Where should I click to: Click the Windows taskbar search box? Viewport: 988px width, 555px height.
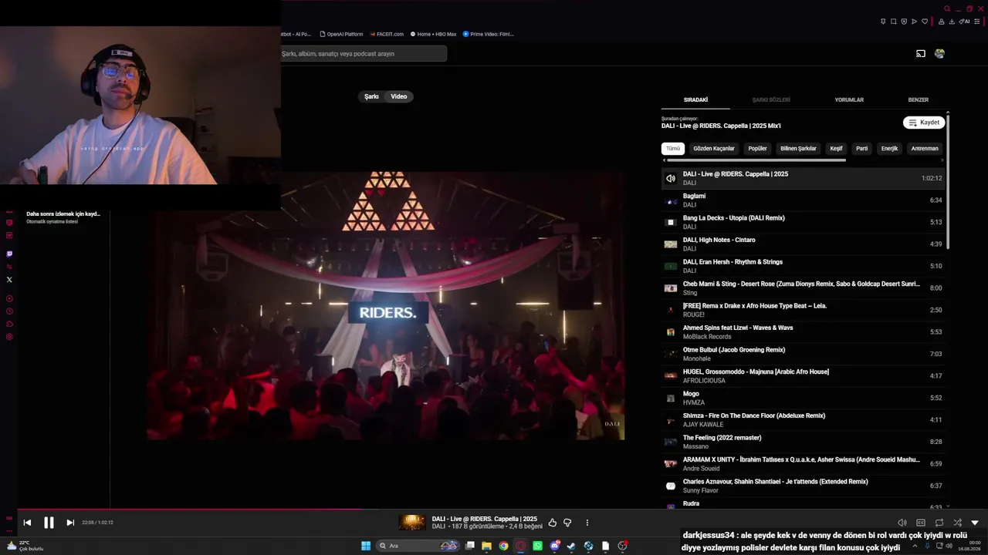coord(417,546)
